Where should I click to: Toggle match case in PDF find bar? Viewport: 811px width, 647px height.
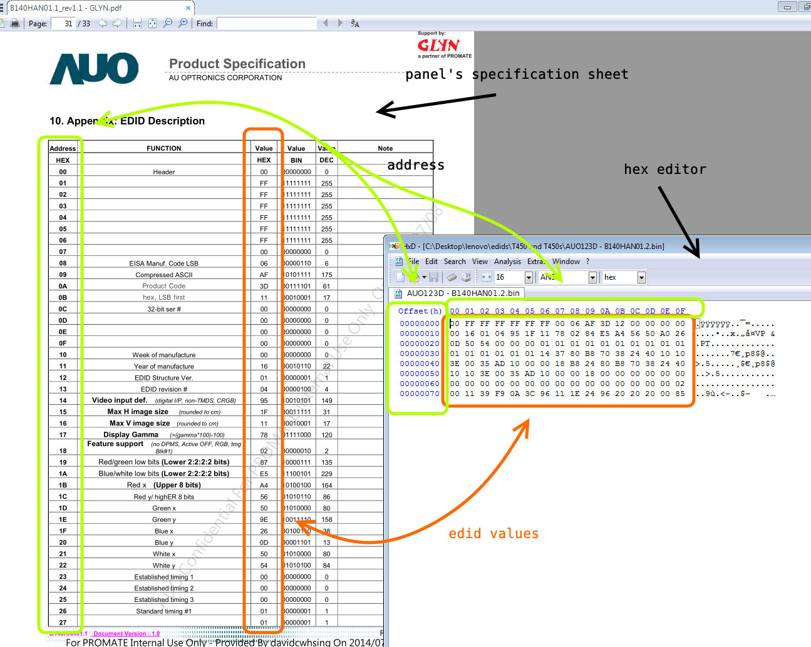click(355, 23)
